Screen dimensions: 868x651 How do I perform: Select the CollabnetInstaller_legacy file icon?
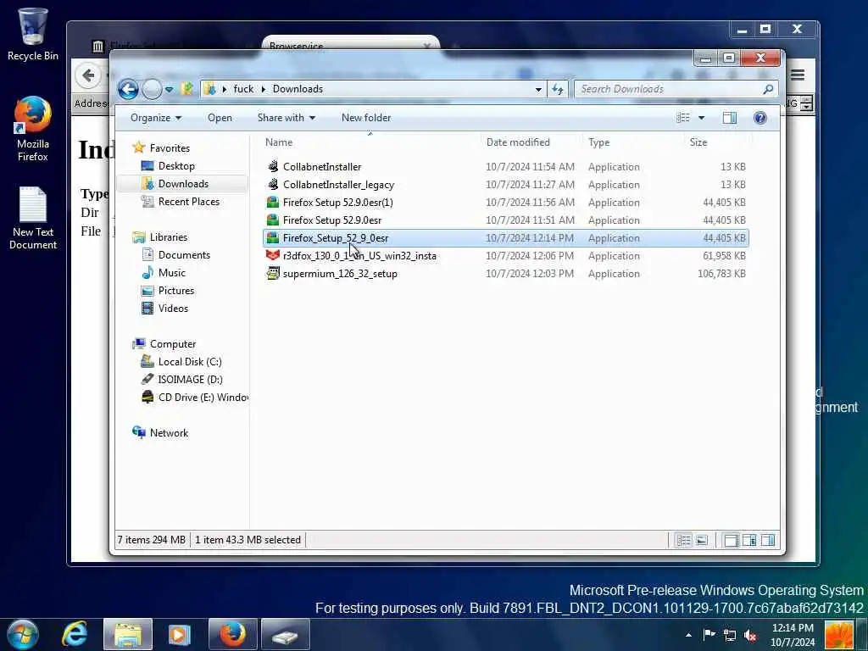(x=272, y=184)
